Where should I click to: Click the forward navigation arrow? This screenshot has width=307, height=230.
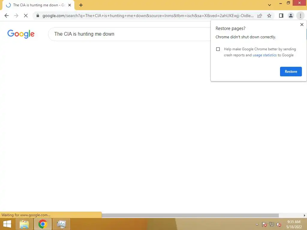[x=16, y=16]
